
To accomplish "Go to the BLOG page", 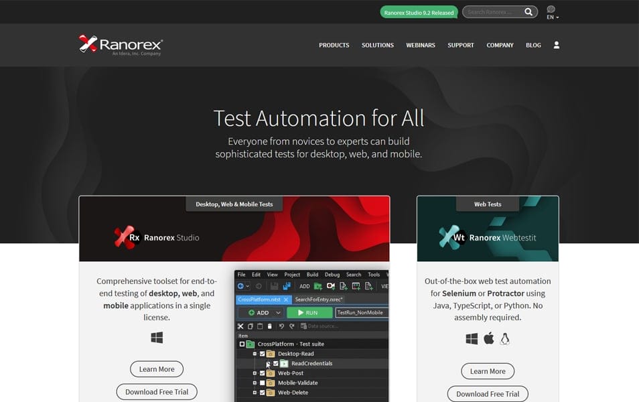I will pyautogui.click(x=533, y=46).
